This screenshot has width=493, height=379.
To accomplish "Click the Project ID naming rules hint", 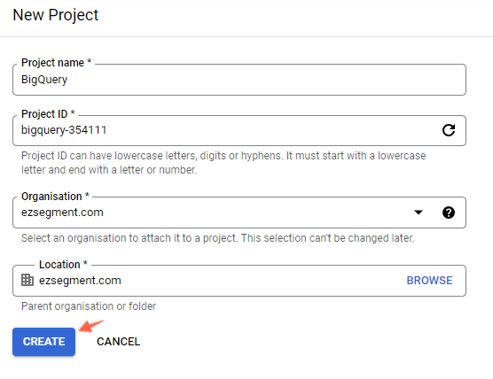I will [223, 163].
